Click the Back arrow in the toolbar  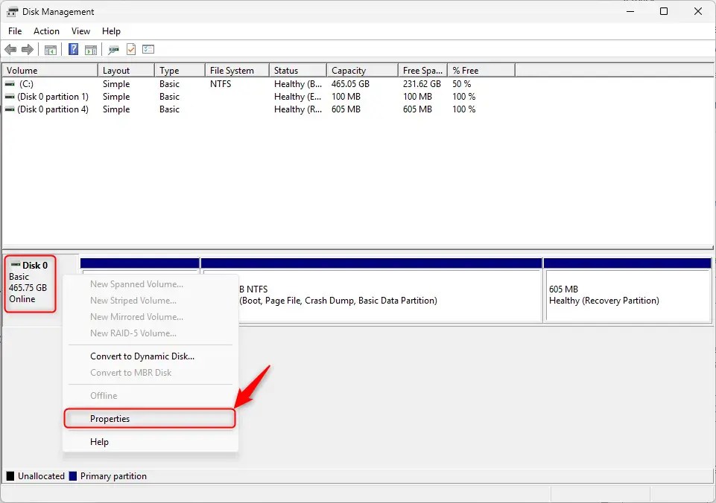click(10, 49)
